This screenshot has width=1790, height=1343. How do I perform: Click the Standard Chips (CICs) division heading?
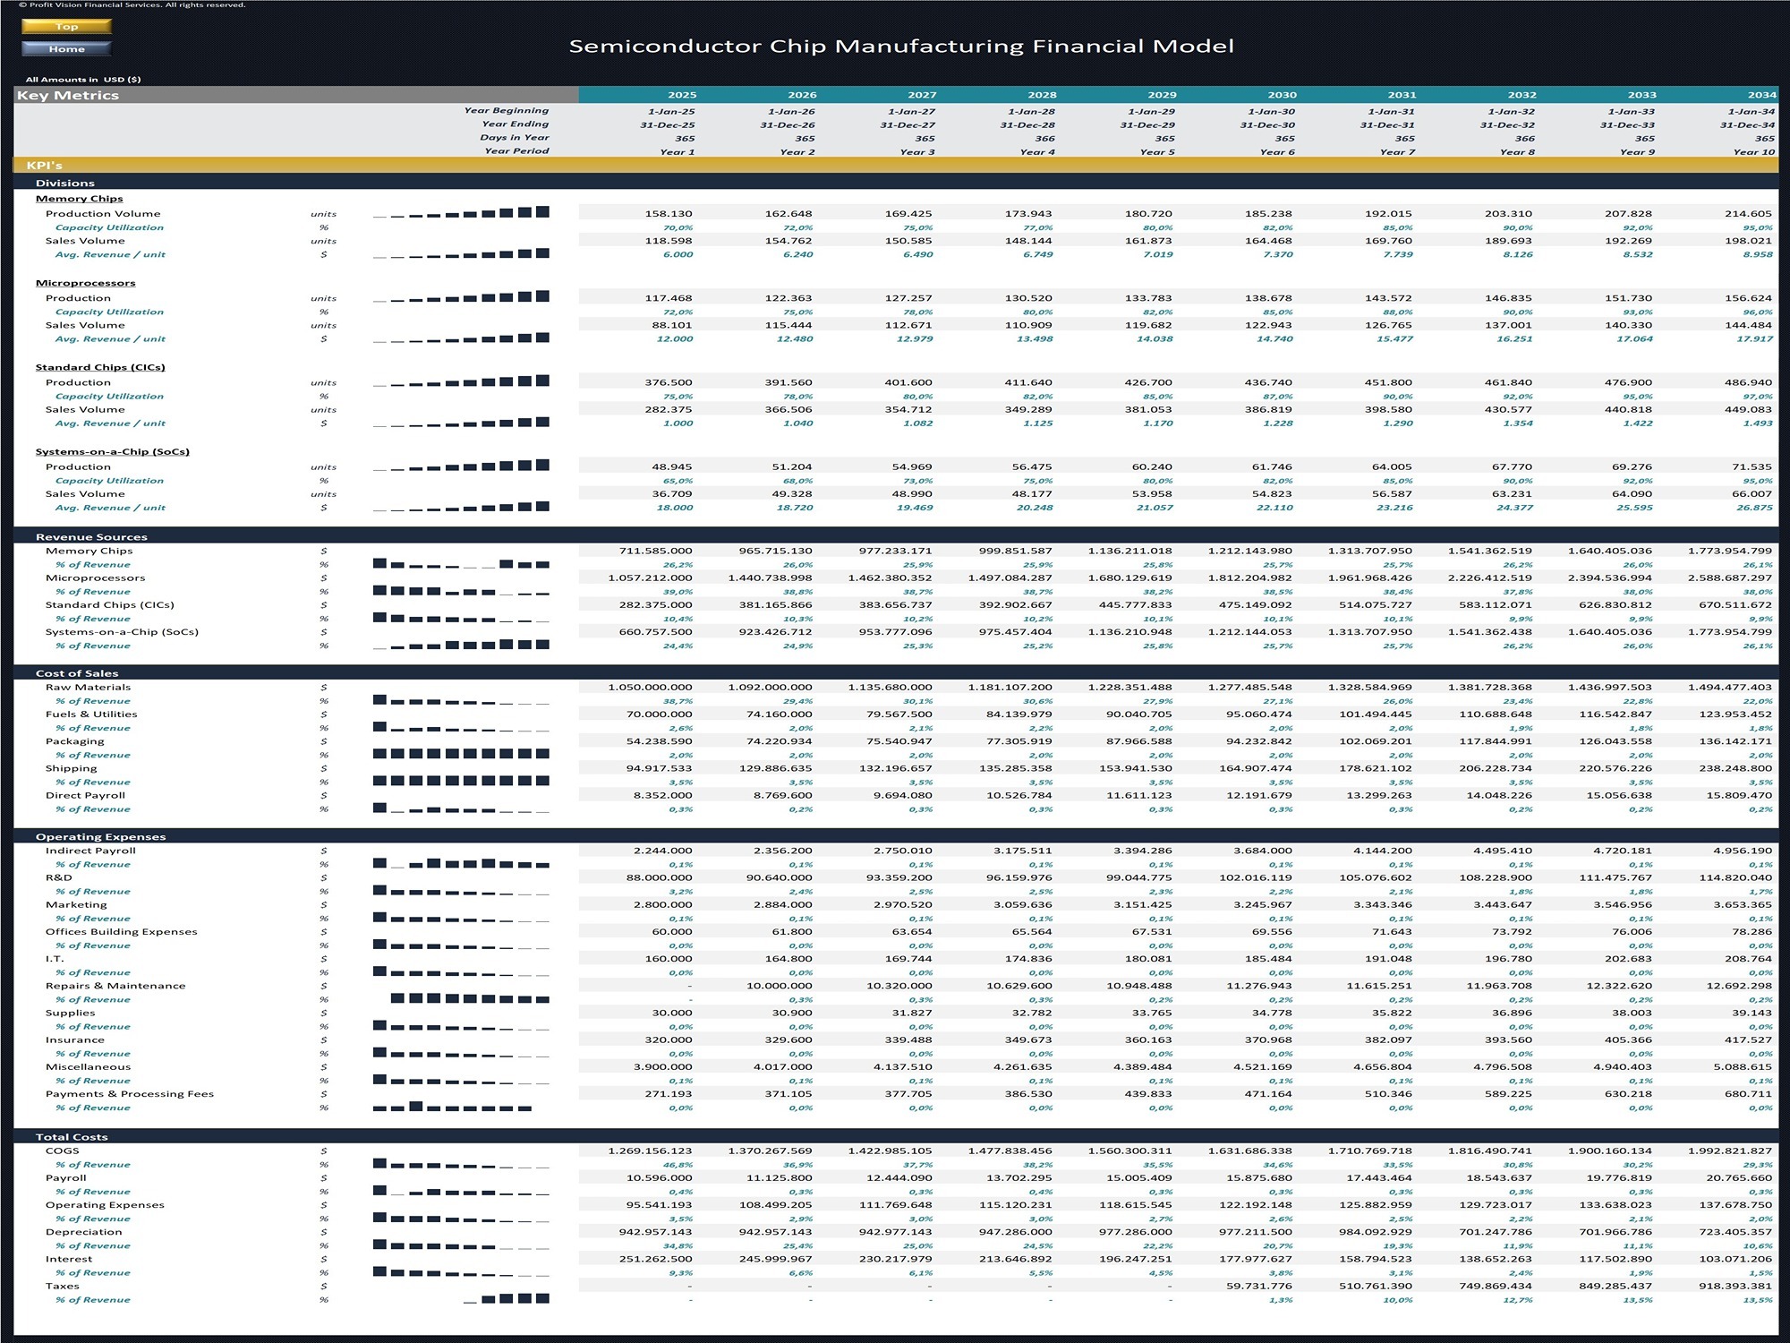coord(100,367)
